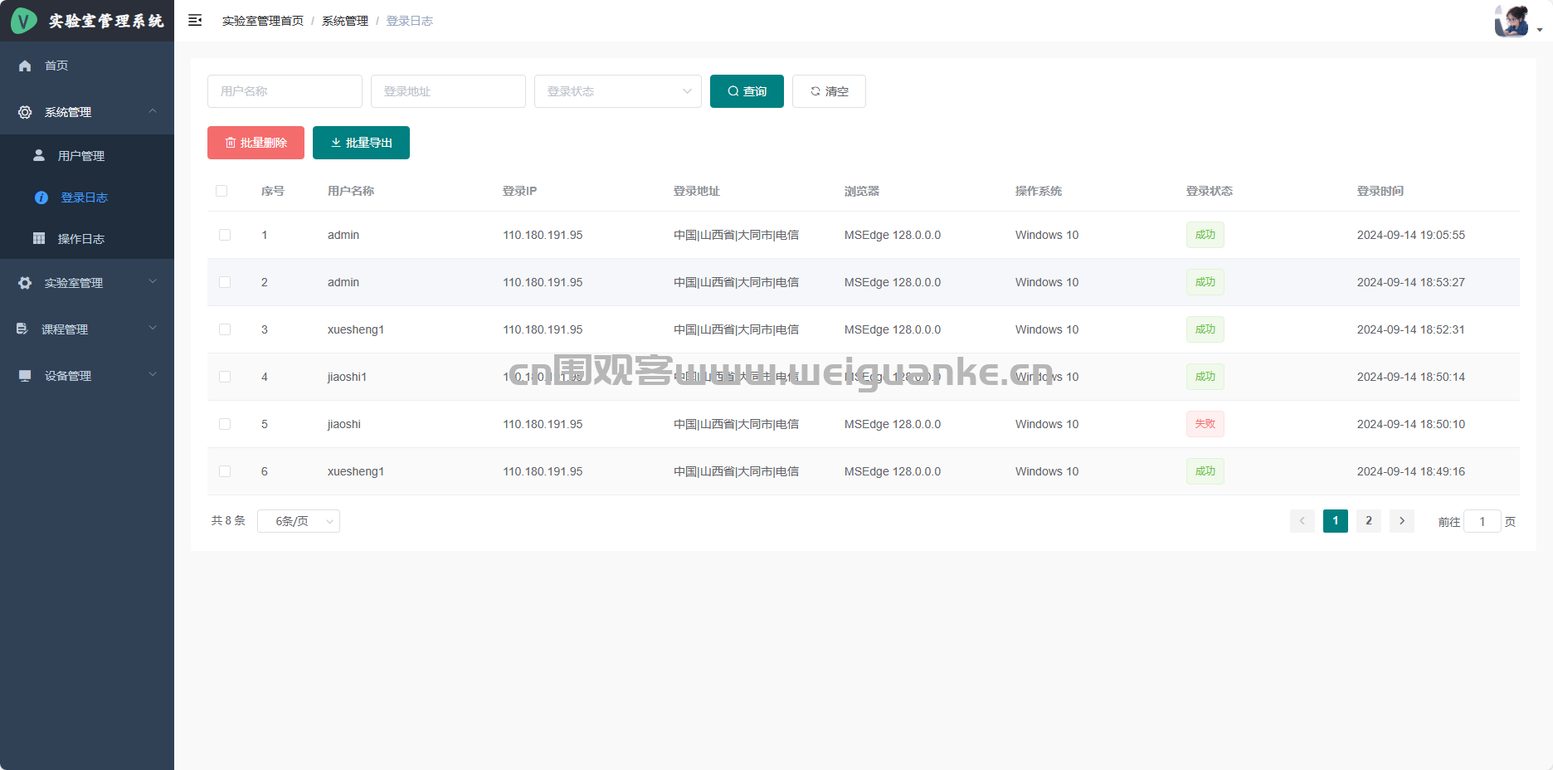Click the home icon beside 首页
Screen dimensions: 1553x770
pyautogui.click(x=25, y=66)
